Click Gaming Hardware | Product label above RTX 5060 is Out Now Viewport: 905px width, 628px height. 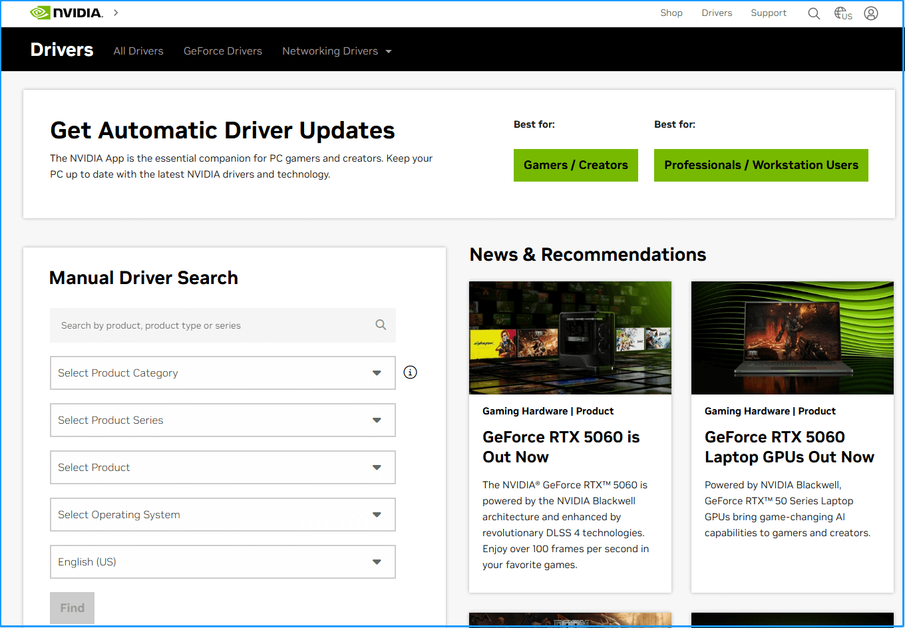tap(548, 411)
